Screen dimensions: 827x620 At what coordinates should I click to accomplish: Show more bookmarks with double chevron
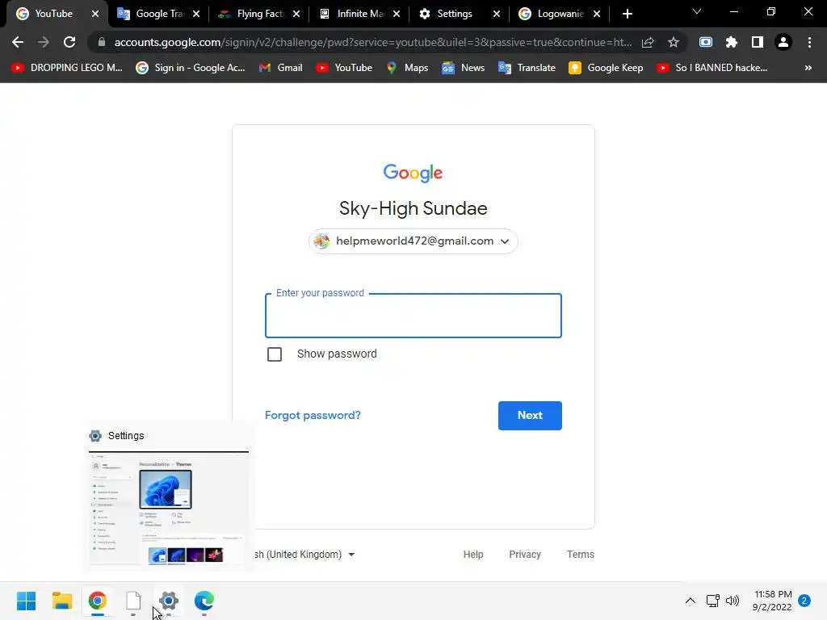click(x=808, y=68)
